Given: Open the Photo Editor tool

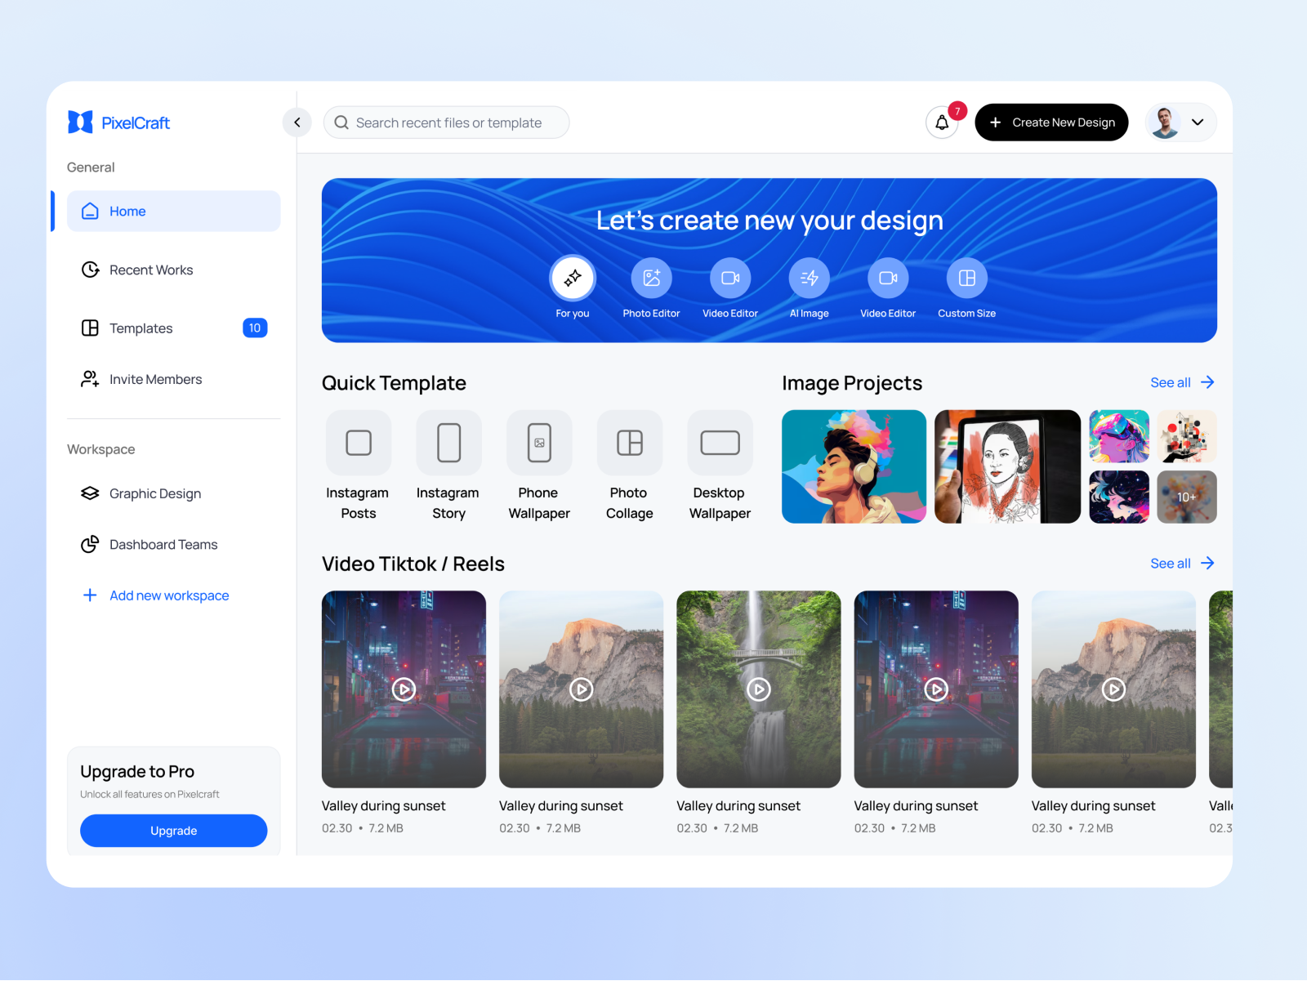Looking at the screenshot, I should [651, 278].
